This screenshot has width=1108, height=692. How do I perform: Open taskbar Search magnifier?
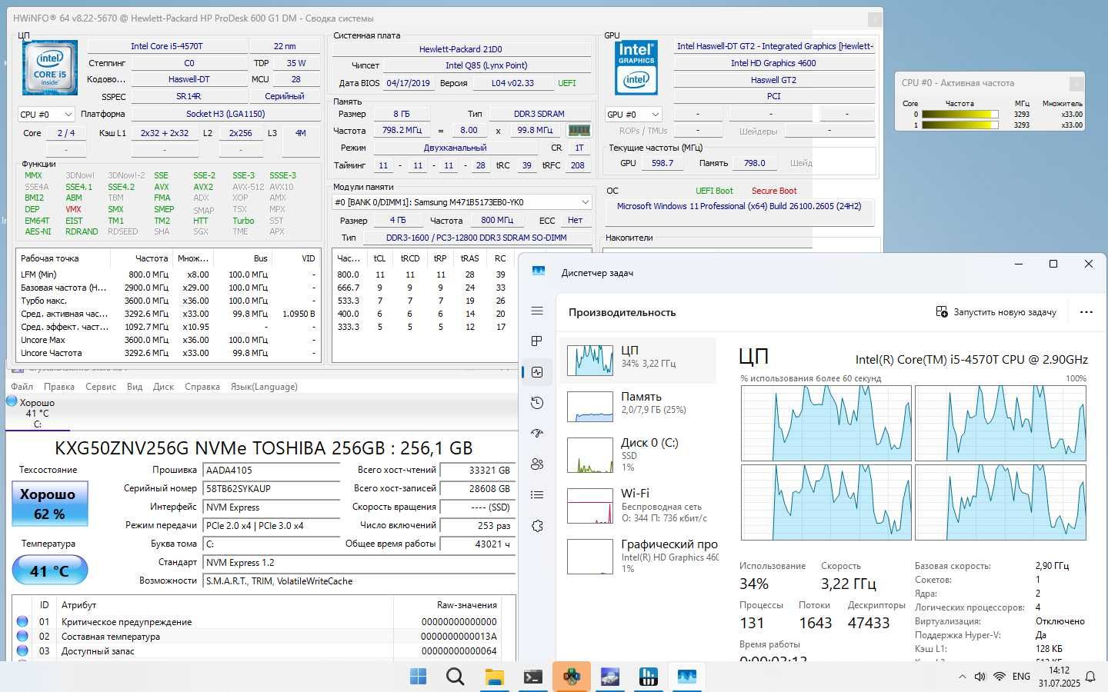click(x=455, y=677)
